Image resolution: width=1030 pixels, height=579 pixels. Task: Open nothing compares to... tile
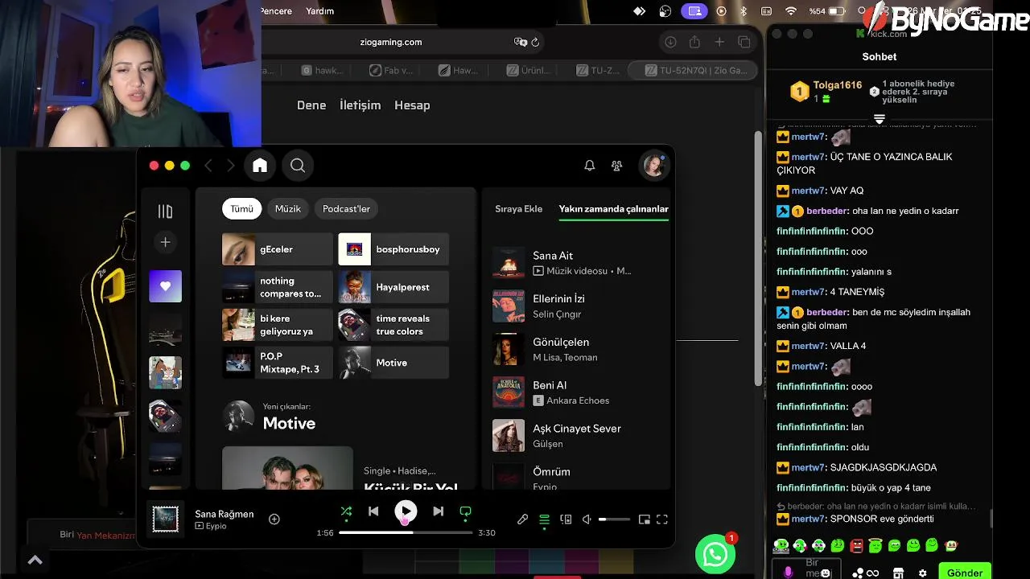pyautogui.click(x=278, y=287)
